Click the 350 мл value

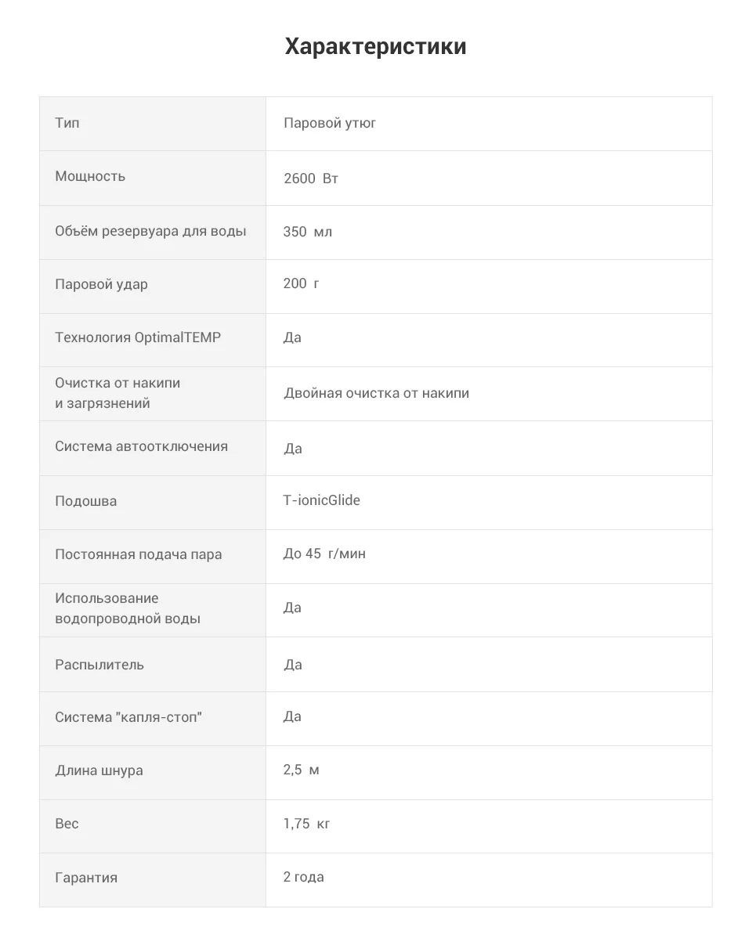click(x=308, y=232)
